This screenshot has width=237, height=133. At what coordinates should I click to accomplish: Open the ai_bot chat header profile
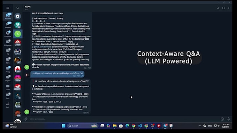point(28,8)
